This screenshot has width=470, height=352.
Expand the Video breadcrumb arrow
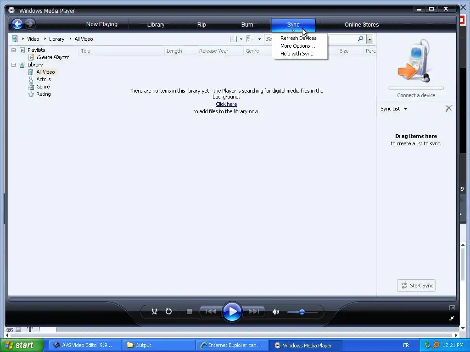[23, 38]
